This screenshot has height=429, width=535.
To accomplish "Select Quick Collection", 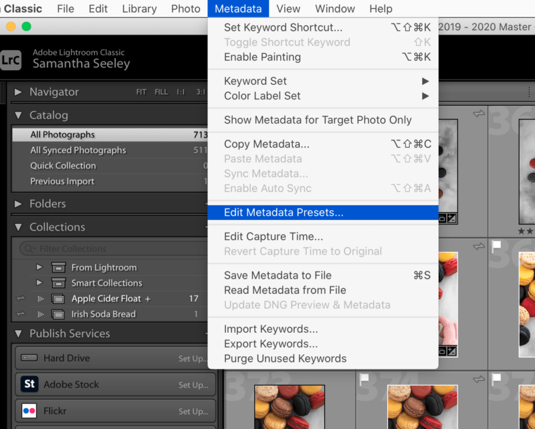I will (110, 166).
